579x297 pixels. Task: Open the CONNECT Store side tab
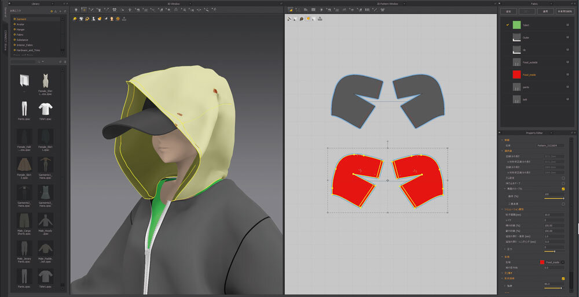(4, 39)
